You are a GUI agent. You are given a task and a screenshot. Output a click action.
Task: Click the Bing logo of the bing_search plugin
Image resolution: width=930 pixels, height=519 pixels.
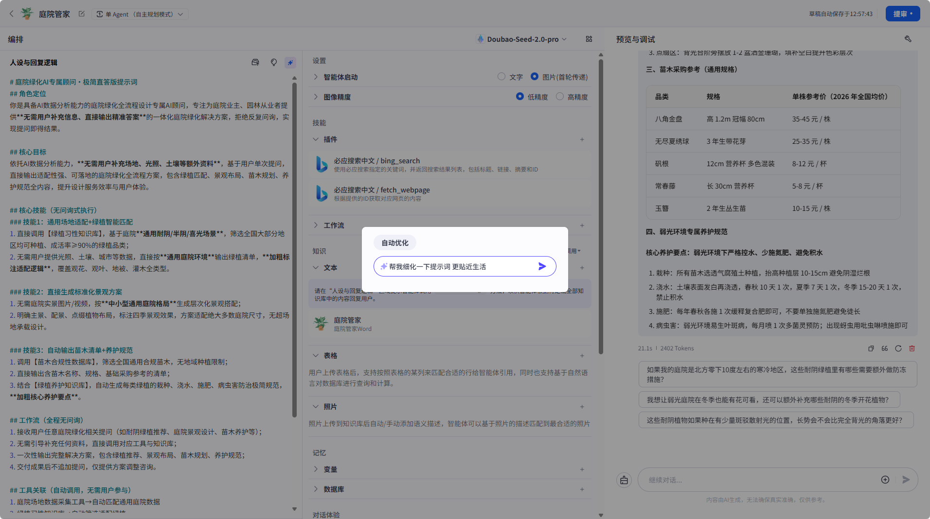[x=322, y=164]
